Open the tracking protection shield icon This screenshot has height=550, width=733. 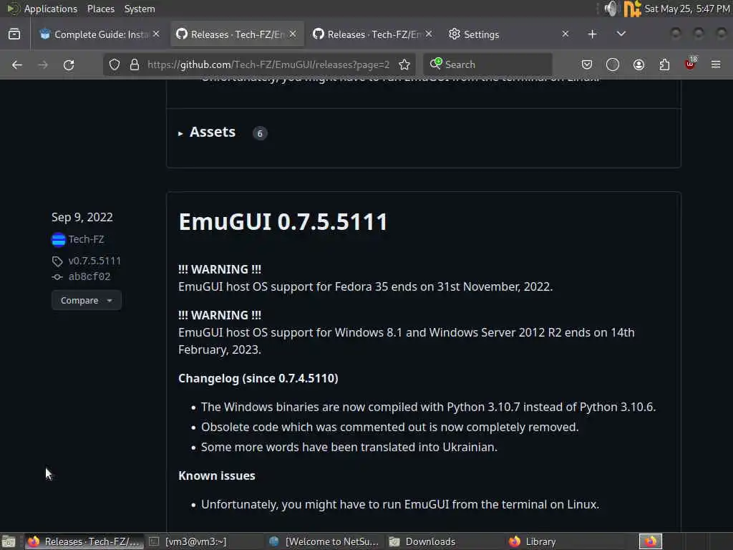point(115,64)
